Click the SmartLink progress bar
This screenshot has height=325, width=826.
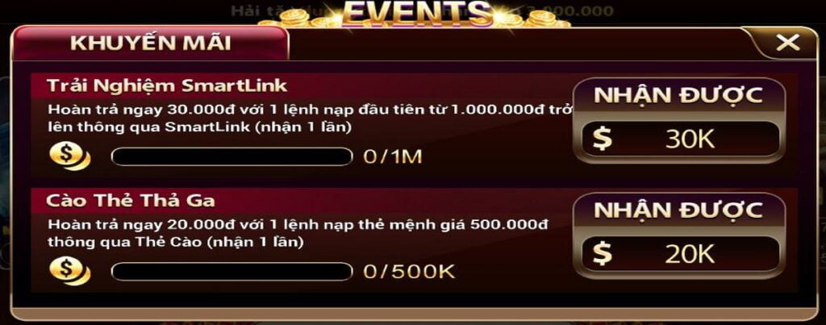pos(232,156)
